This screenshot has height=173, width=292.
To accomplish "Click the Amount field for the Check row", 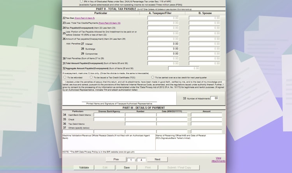I will [206, 120].
